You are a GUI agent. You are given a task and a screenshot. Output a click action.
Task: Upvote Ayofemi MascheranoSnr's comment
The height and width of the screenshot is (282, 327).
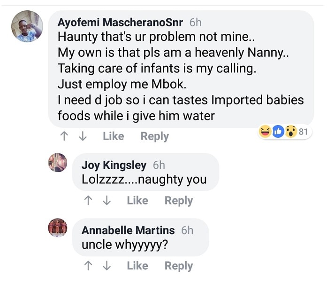64,136
